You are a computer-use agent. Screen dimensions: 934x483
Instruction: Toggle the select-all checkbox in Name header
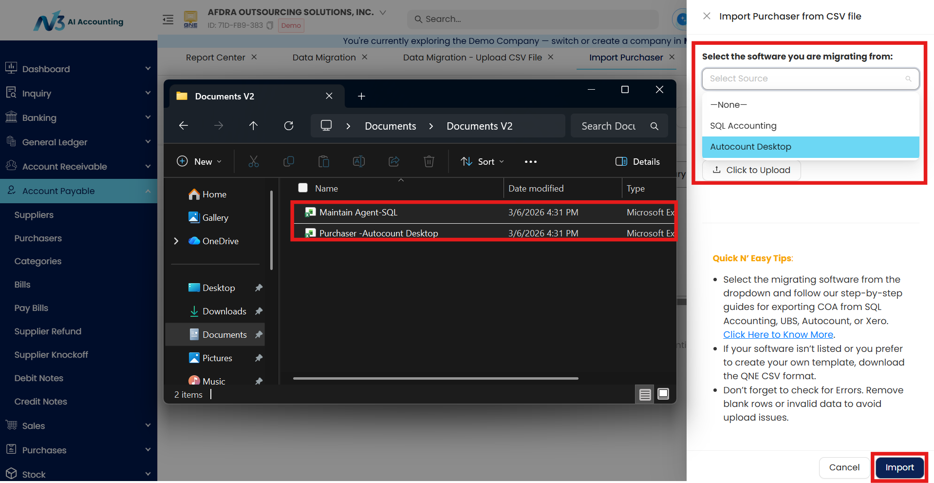(x=303, y=188)
